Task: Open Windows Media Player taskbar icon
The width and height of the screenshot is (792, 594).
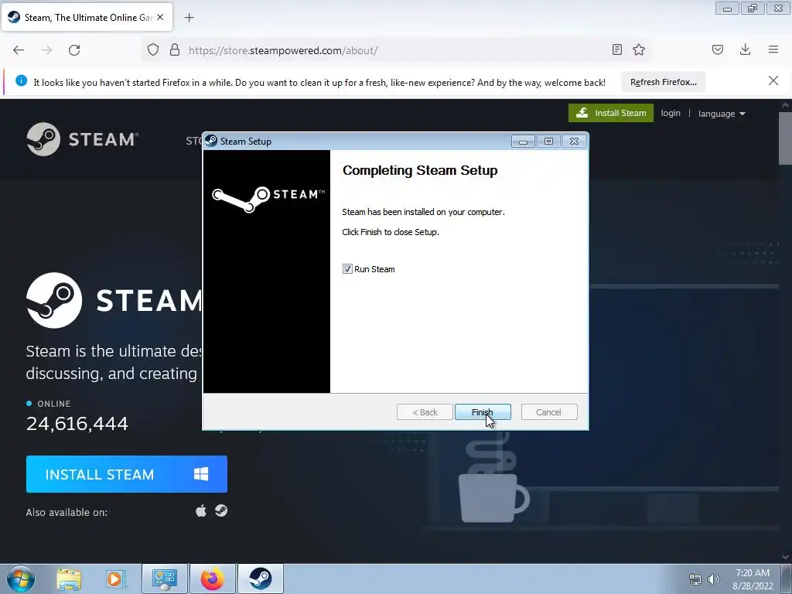Action: pos(116,579)
